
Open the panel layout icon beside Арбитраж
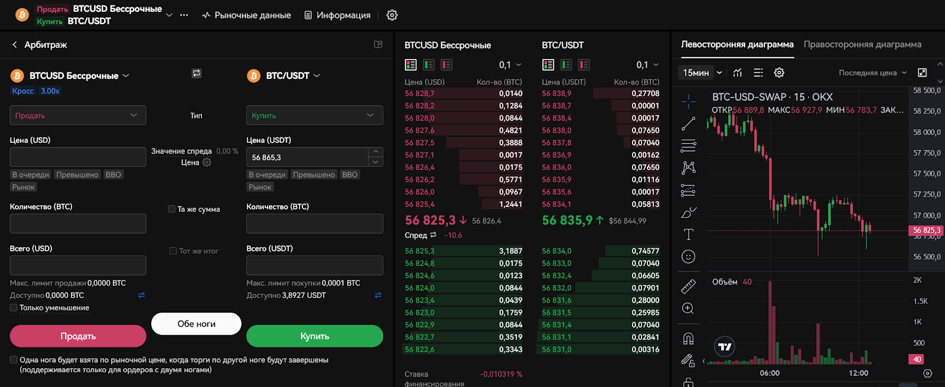(x=379, y=44)
